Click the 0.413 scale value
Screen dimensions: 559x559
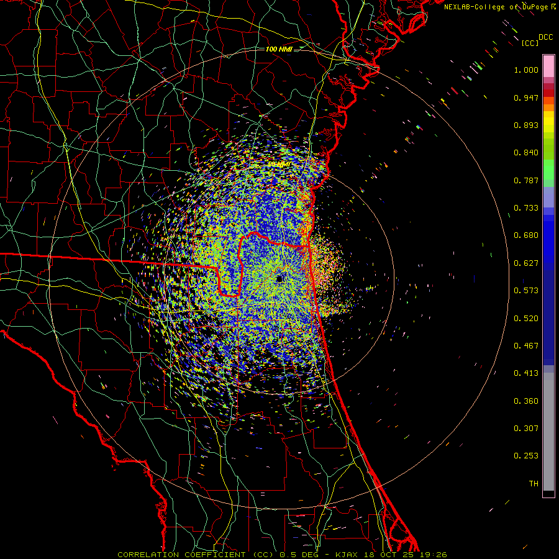pyautogui.click(x=526, y=373)
